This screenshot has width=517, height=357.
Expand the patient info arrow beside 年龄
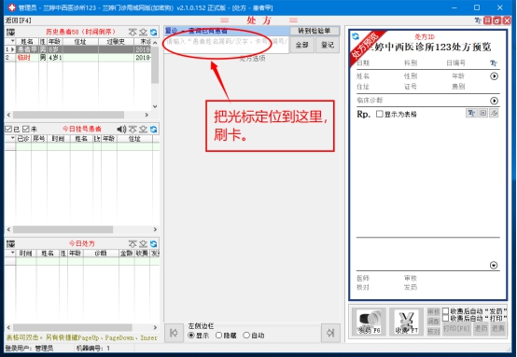click(x=494, y=76)
